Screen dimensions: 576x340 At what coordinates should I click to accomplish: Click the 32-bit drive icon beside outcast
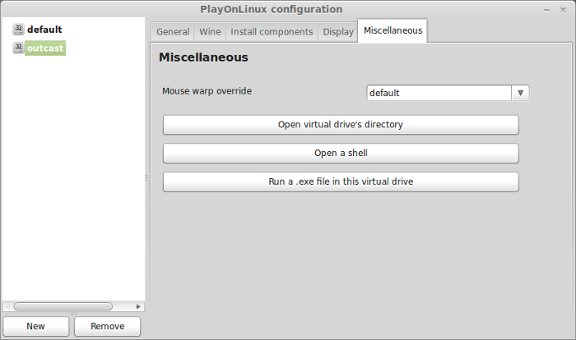(18, 48)
